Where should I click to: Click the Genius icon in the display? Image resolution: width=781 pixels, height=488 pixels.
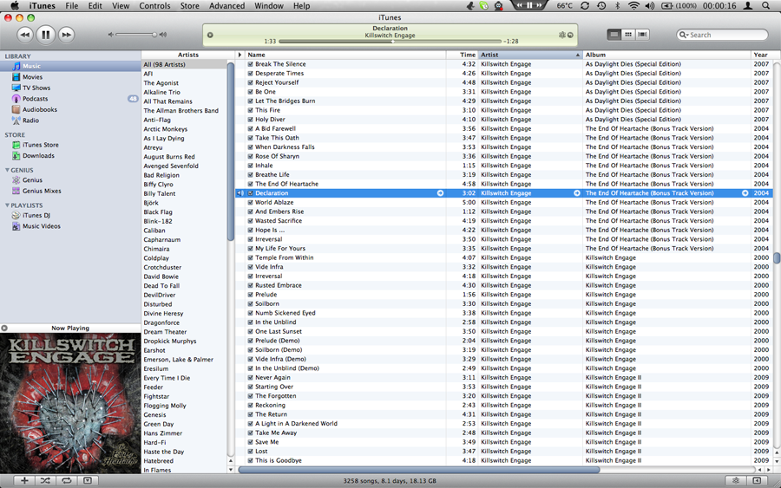(x=561, y=35)
